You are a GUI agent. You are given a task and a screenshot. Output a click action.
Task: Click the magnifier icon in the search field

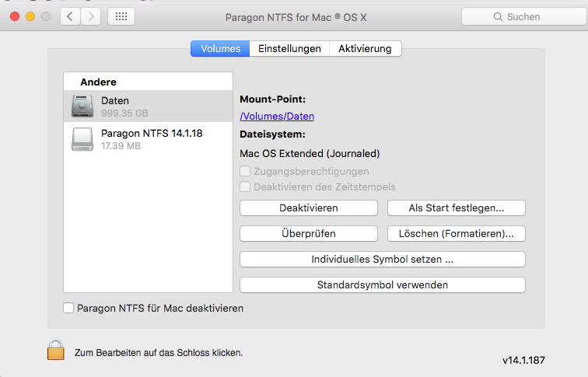(x=498, y=17)
